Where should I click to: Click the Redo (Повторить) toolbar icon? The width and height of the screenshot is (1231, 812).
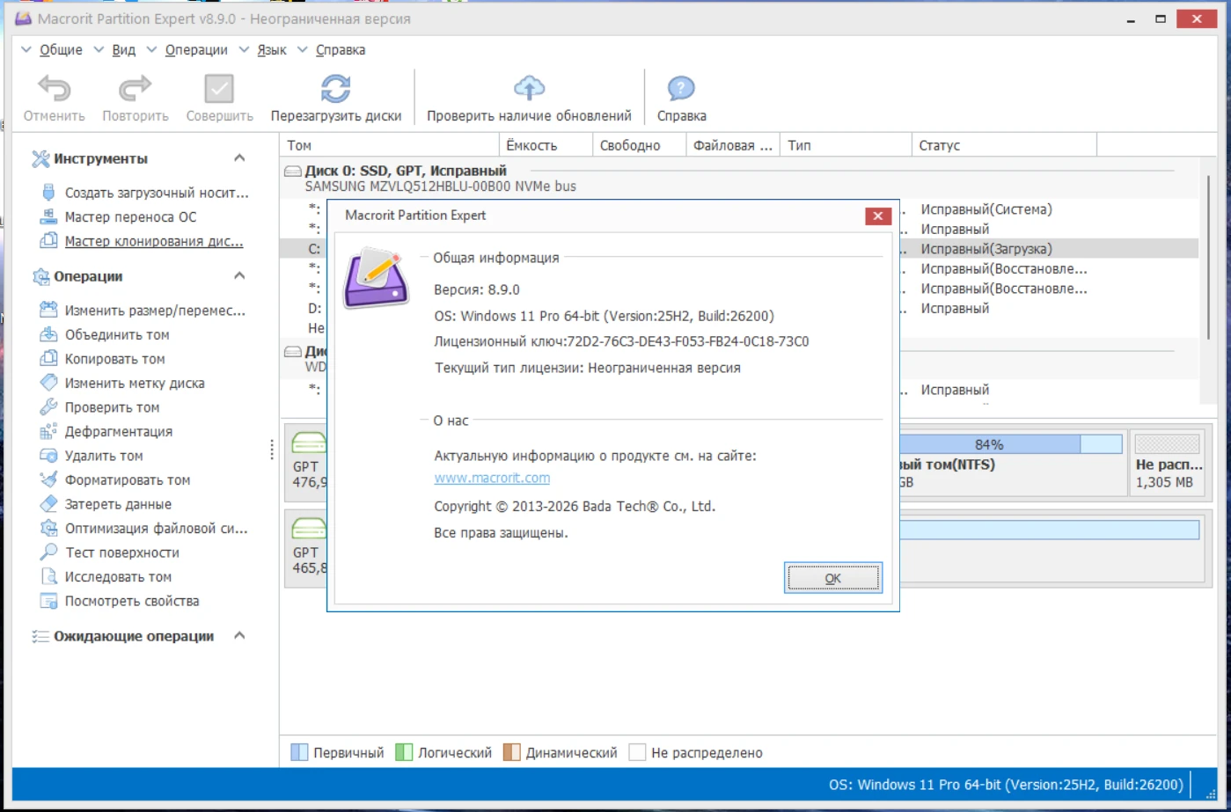point(135,90)
